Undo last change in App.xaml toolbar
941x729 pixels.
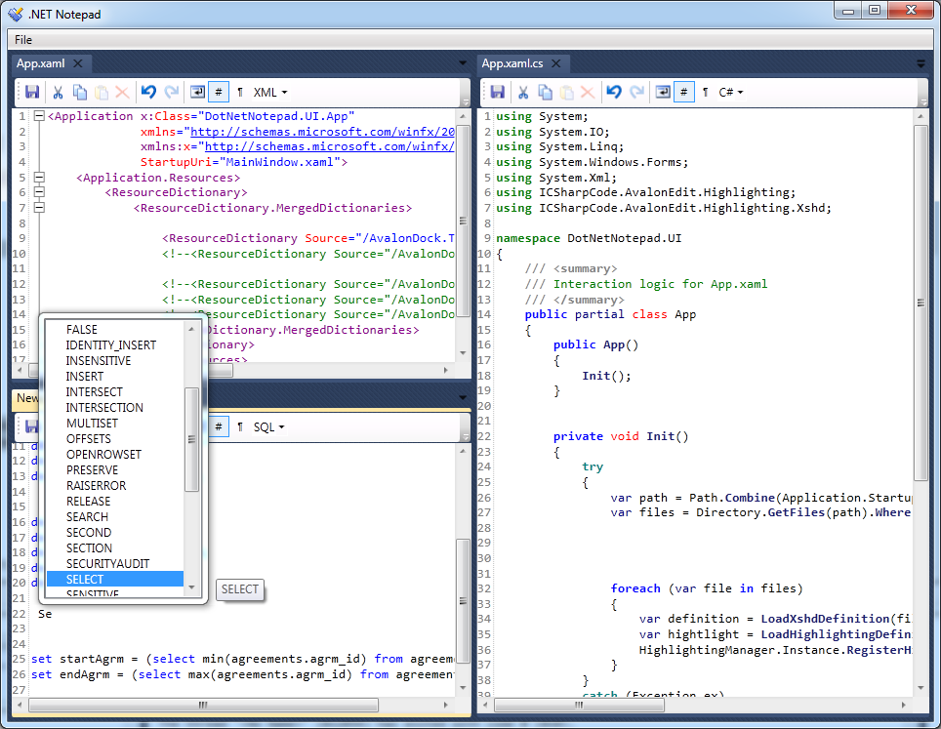coord(148,92)
